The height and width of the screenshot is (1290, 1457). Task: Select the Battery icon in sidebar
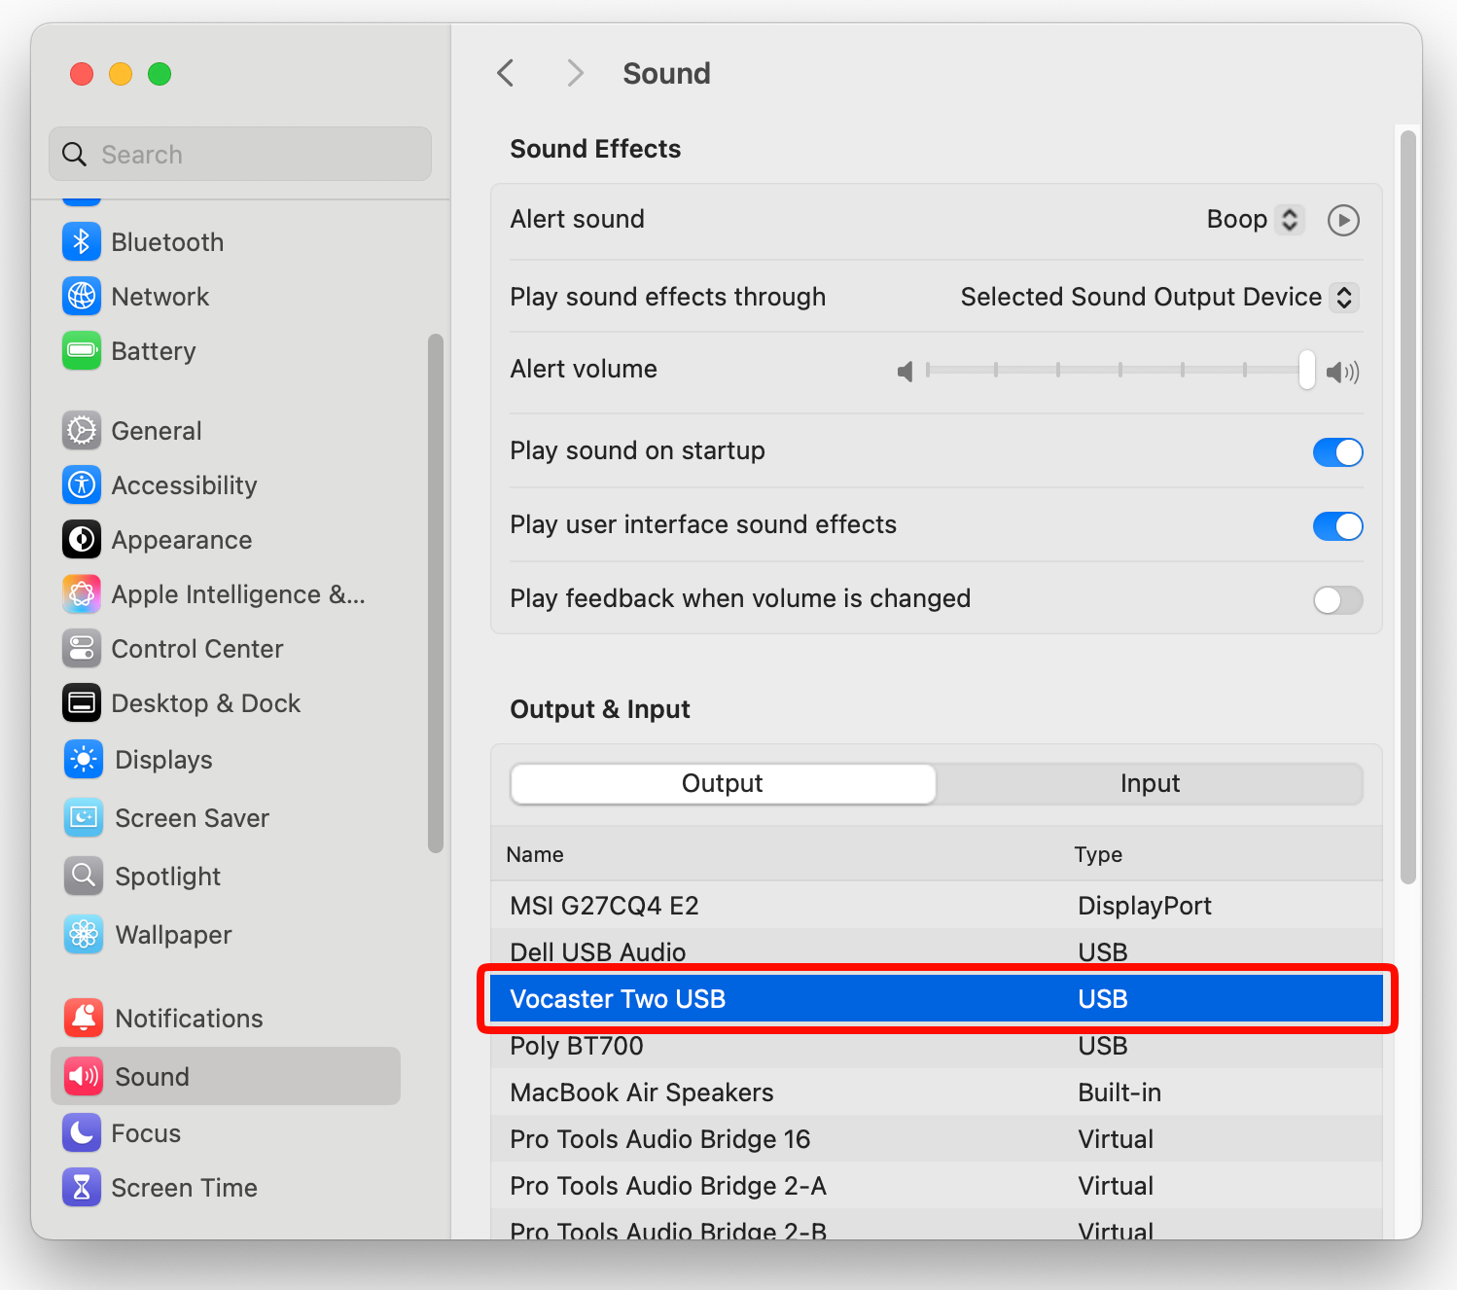click(x=82, y=350)
